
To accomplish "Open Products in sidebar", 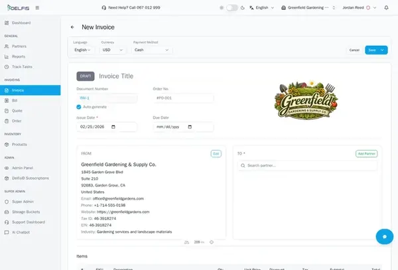I will [x=31, y=145].
